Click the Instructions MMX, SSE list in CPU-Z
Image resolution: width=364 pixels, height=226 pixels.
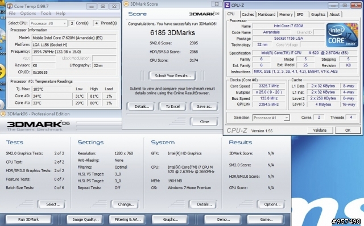[305, 72]
